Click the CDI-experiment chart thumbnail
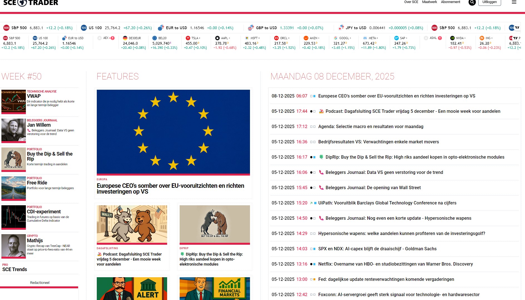Image resolution: width=525 pixels, height=300 pixels. pos(14,217)
